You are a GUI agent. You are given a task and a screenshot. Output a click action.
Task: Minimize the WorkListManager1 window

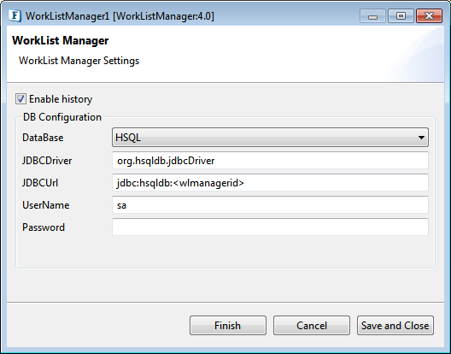372,16
